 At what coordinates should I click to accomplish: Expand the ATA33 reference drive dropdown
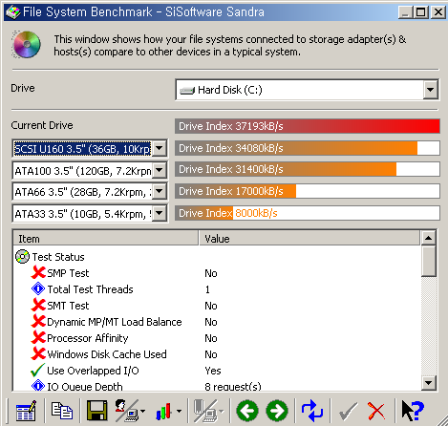[x=159, y=213]
